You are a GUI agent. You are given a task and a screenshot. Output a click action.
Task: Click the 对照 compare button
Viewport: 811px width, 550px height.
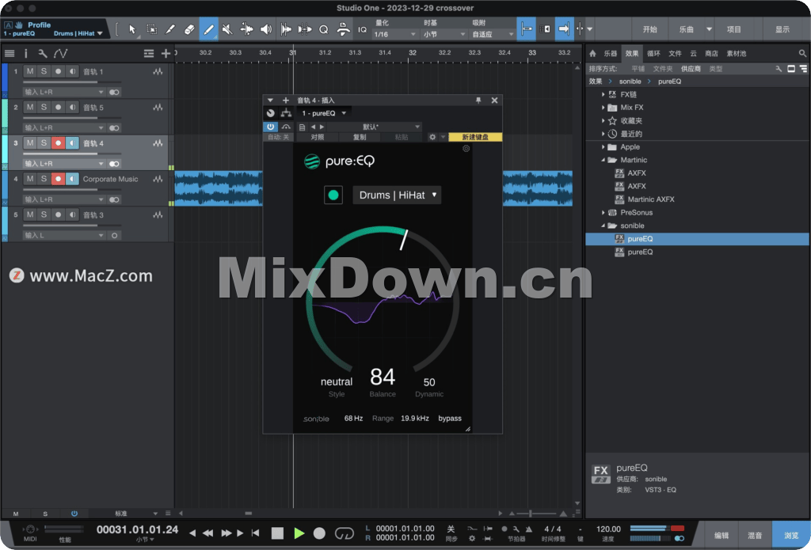[317, 137]
